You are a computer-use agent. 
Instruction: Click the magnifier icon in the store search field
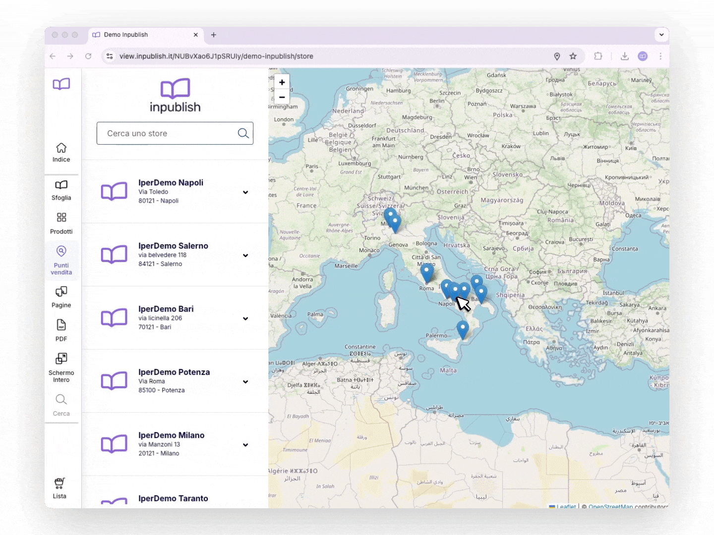click(243, 133)
